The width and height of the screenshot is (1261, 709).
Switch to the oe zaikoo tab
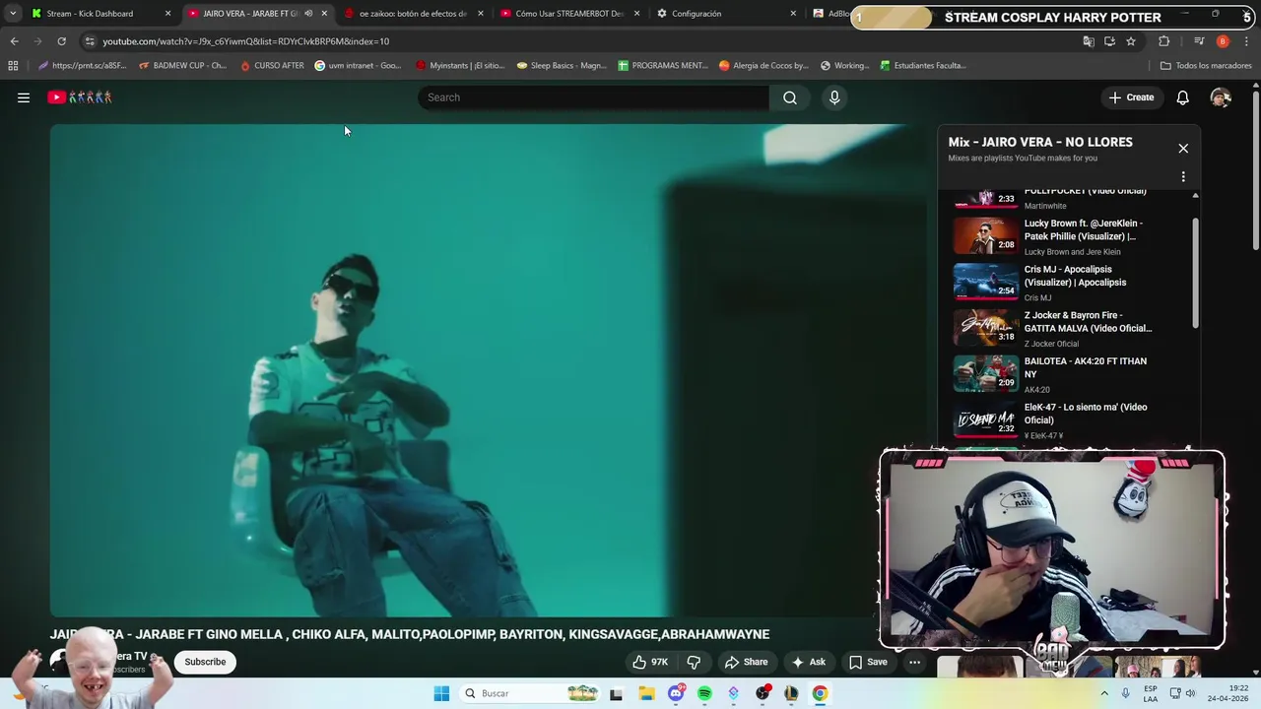pyautogui.click(x=413, y=14)
